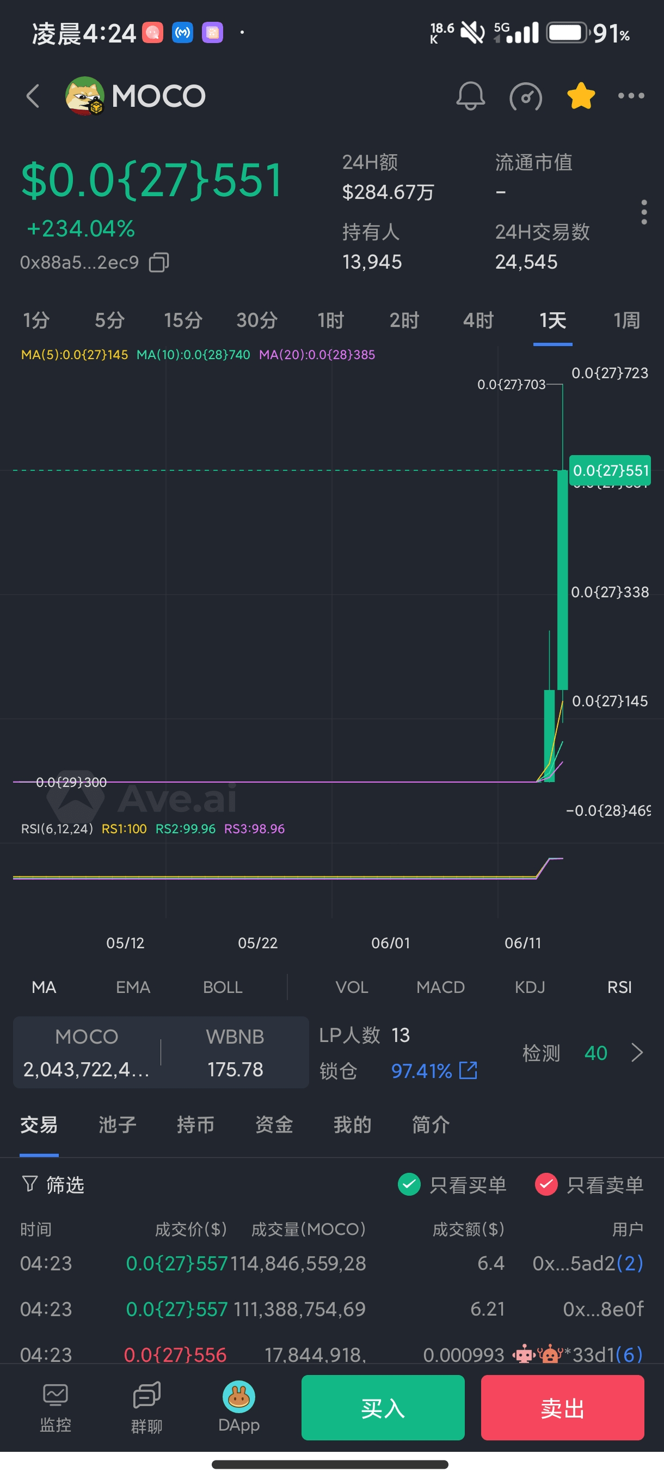Open price alert bell icon

tap(470, 96)
